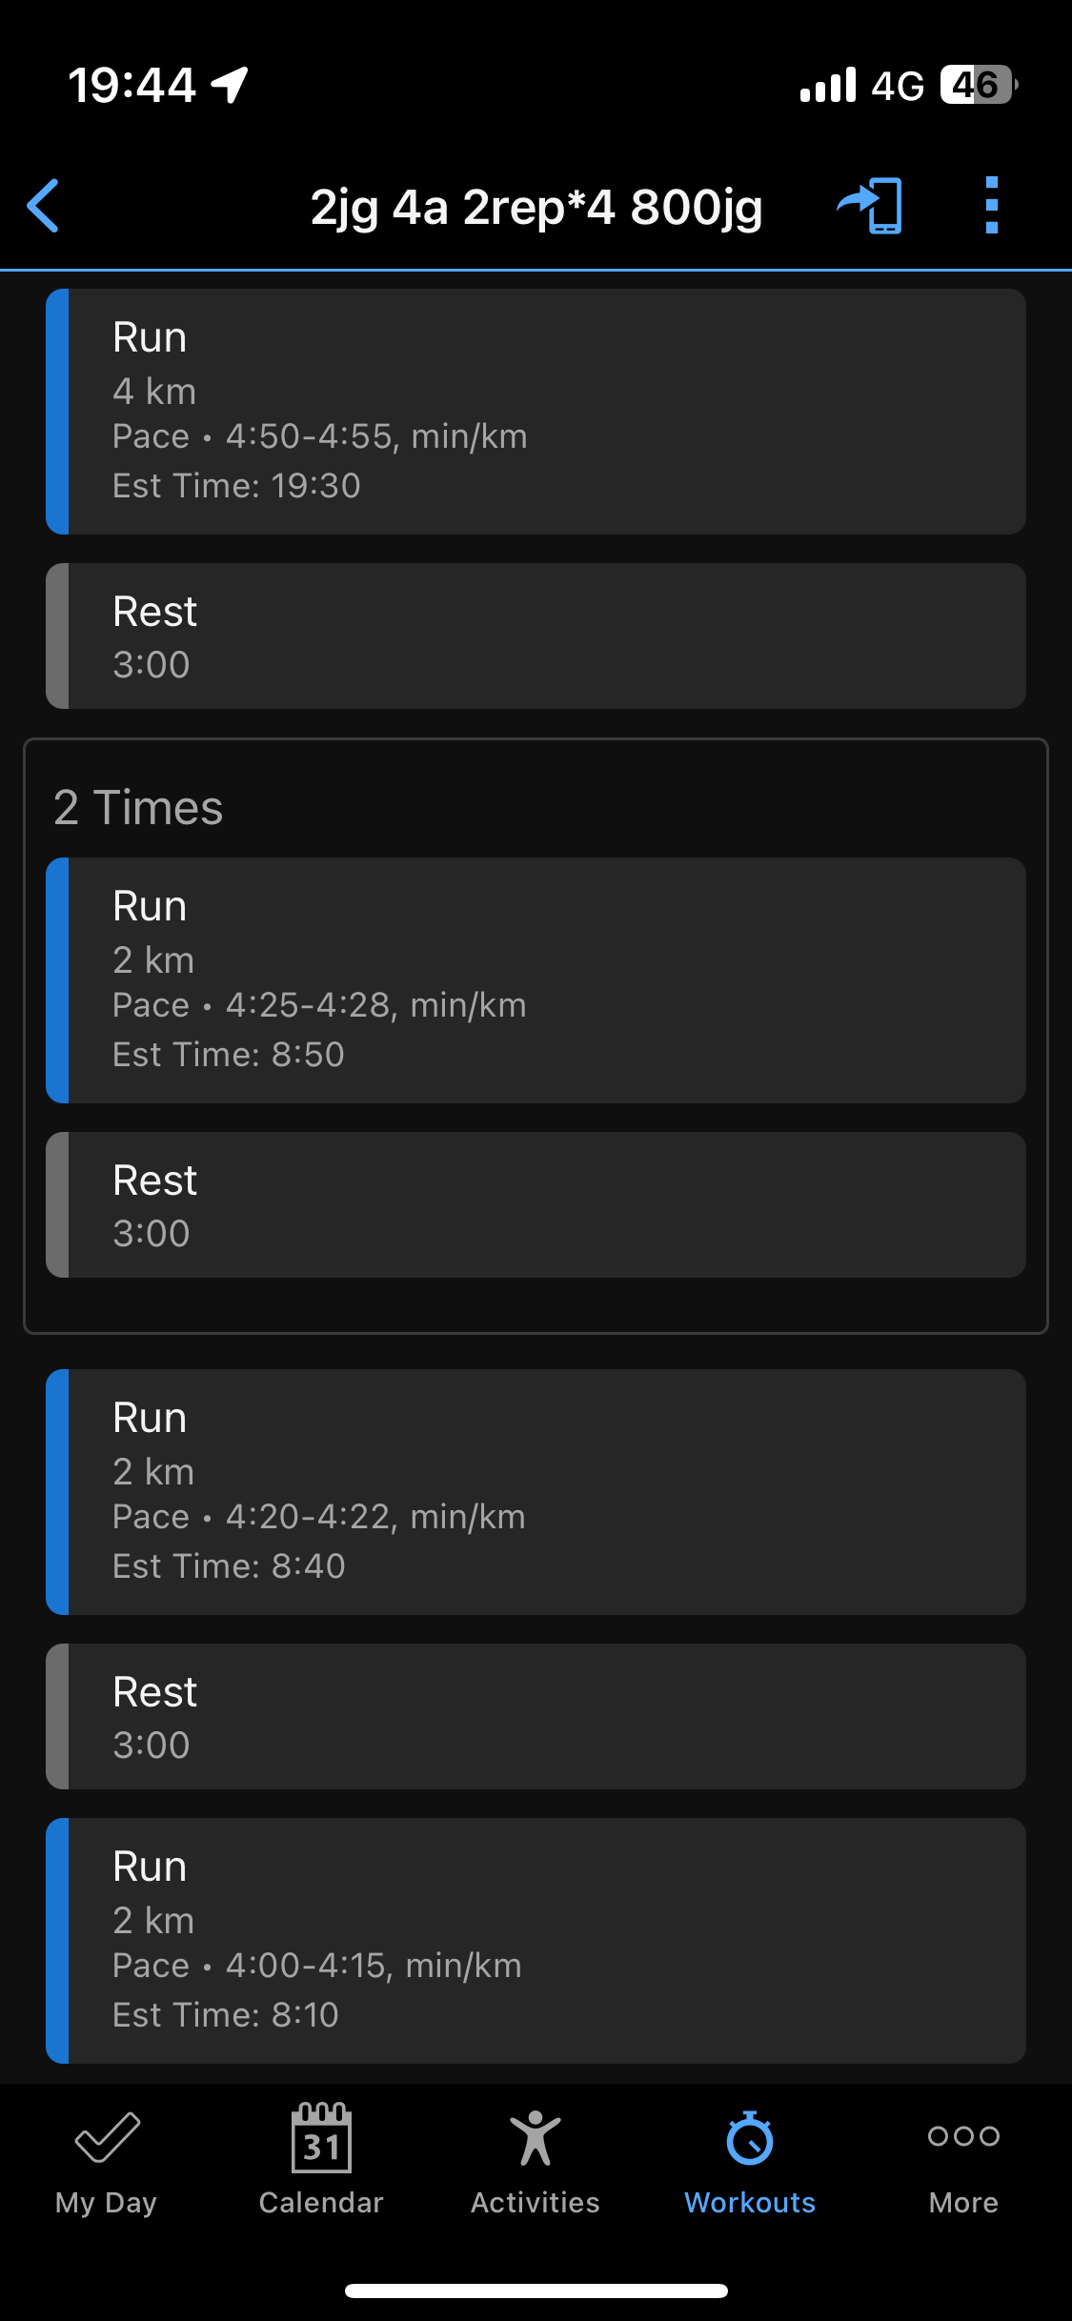Viewport: 1072px width, 2321px height.
Task: Open run step with pace 4:25-4:28
Action: pyautogui.click(x=536, y=979)
